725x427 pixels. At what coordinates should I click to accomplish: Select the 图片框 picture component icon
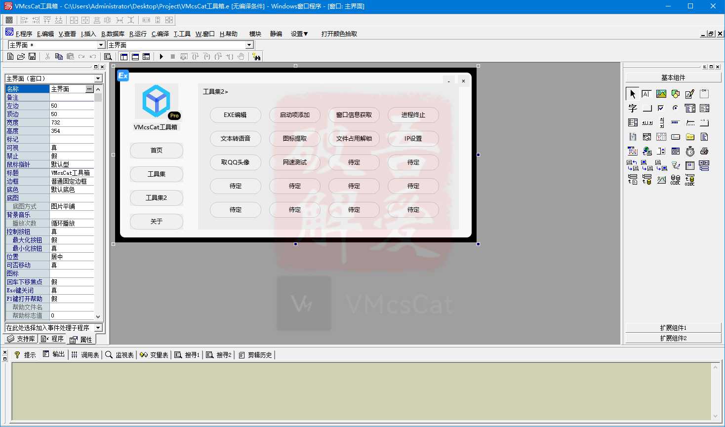click(661, 93)
